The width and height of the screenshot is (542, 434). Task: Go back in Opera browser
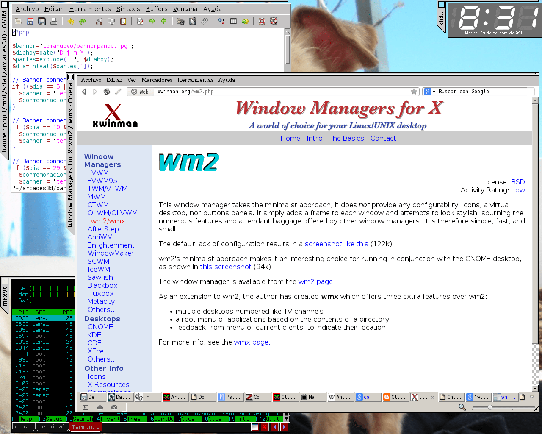pos(84,92)
